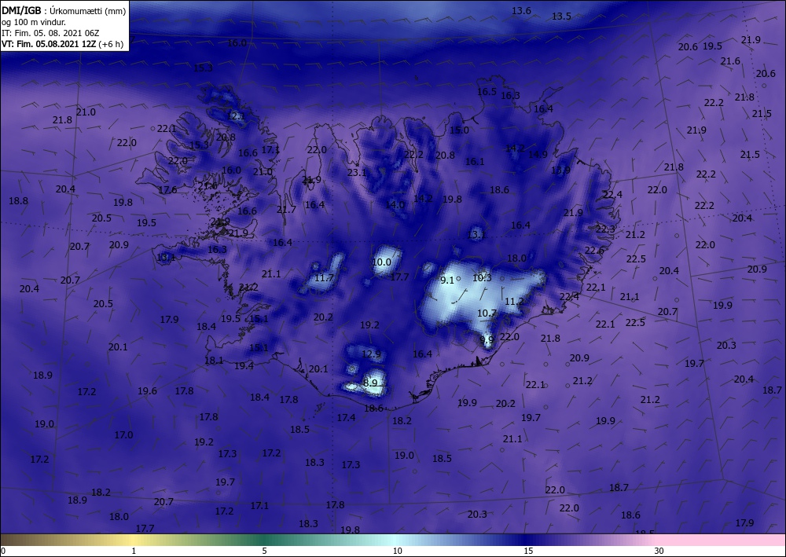Click the 10.7 map value
Screen dimensions: 786x557
[487, 313]
